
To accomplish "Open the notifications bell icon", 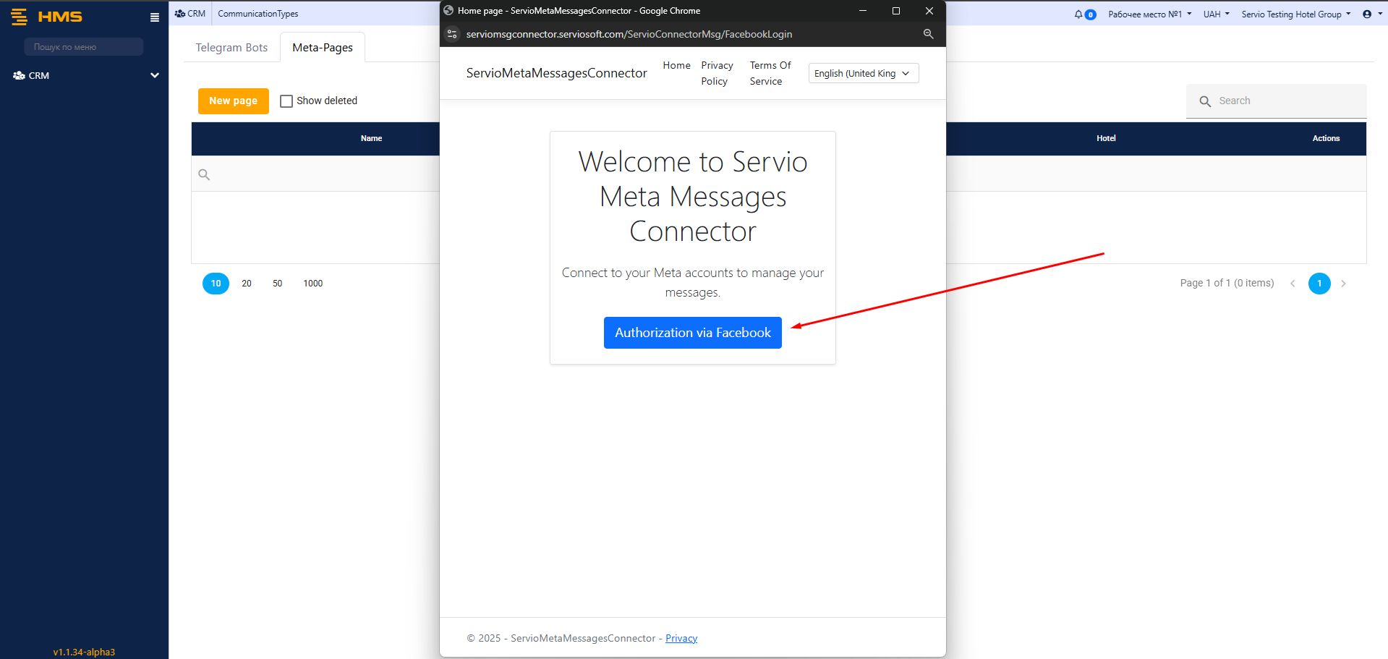I will [1078, 14].
